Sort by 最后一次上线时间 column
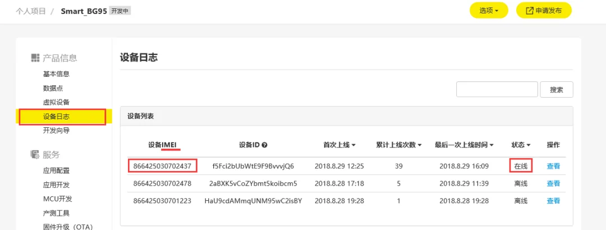Viewport: 606px width, 230px height. point(464,145)
